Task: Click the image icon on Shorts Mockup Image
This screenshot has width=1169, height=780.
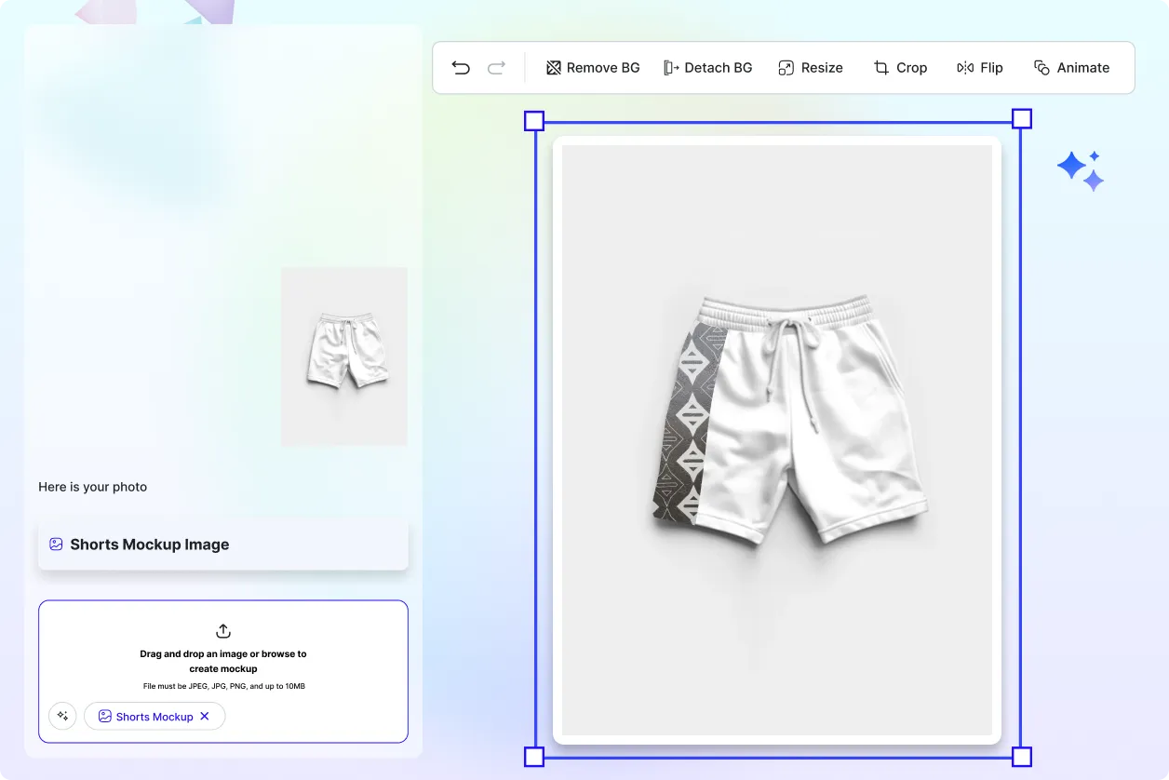Action: coord(57,544)
